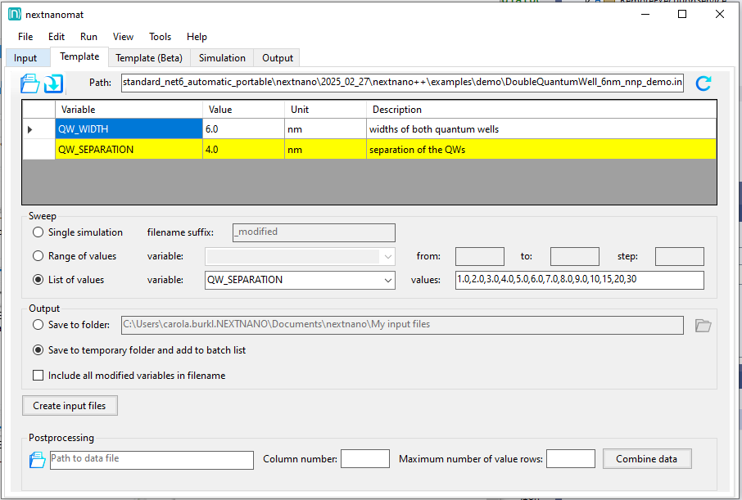Image resolution: width=742 pixels, height=500 pixels.
Task: Click the blue refresh arrow beside path
Action: point(703,83)
